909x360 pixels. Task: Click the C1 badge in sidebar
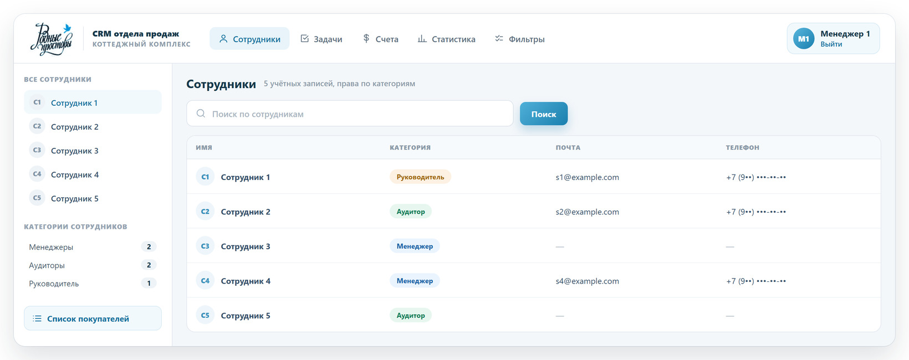coord(37,102)
